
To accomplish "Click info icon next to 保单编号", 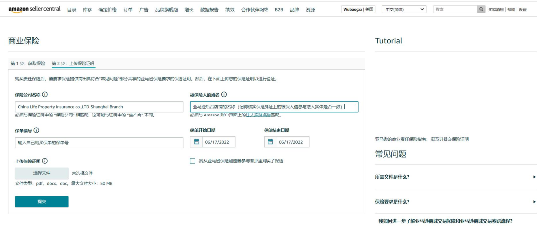I will [36, 130].
